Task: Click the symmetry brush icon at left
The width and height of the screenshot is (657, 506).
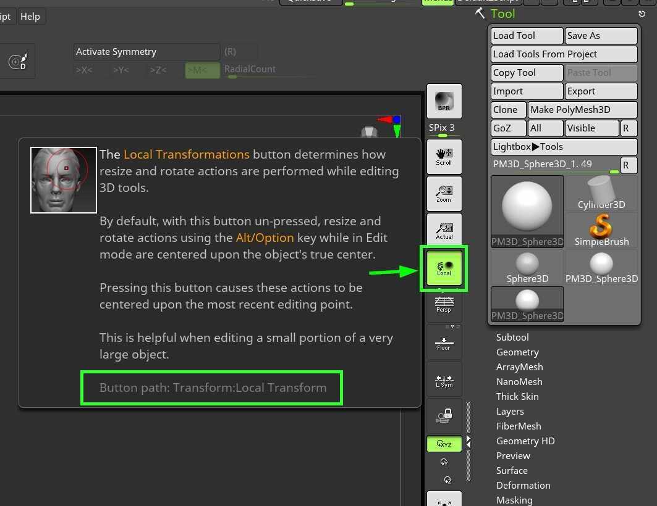Action: coord(17,62)
